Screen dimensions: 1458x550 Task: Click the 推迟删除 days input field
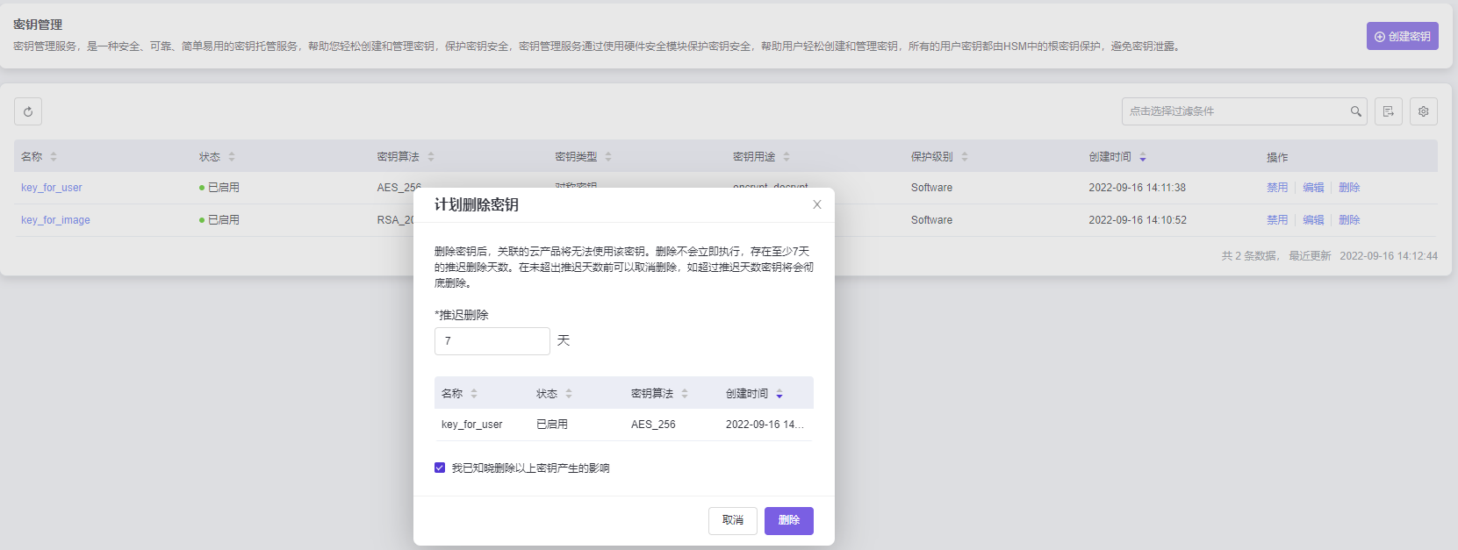point(492,341)
